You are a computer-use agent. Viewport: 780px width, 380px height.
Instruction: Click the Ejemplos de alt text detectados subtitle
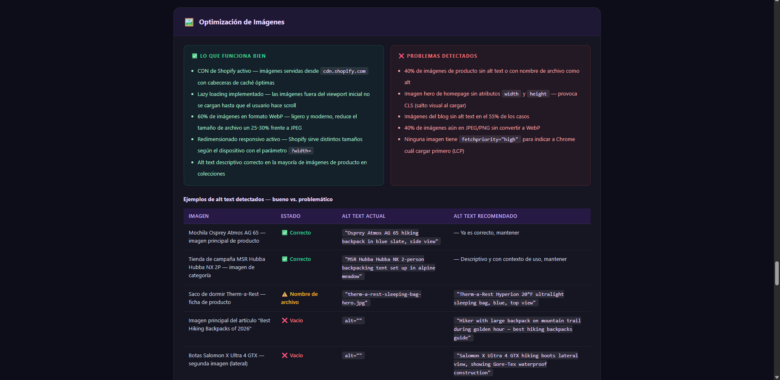258,200
